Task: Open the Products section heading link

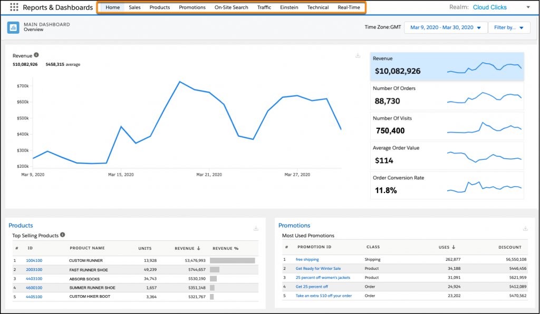Action: tap(21, 226)
